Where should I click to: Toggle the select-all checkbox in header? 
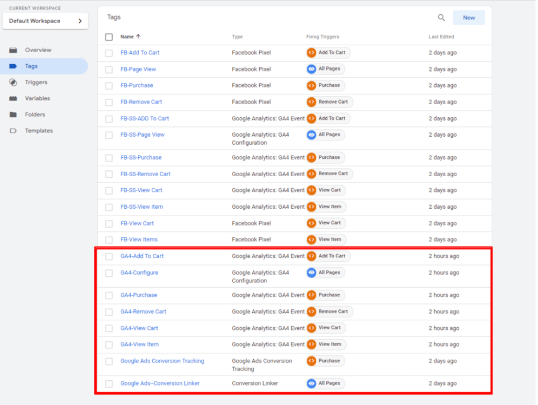pos(109,37)
